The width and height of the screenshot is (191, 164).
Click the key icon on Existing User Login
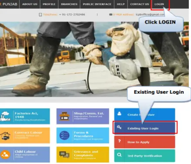(119, 127)
